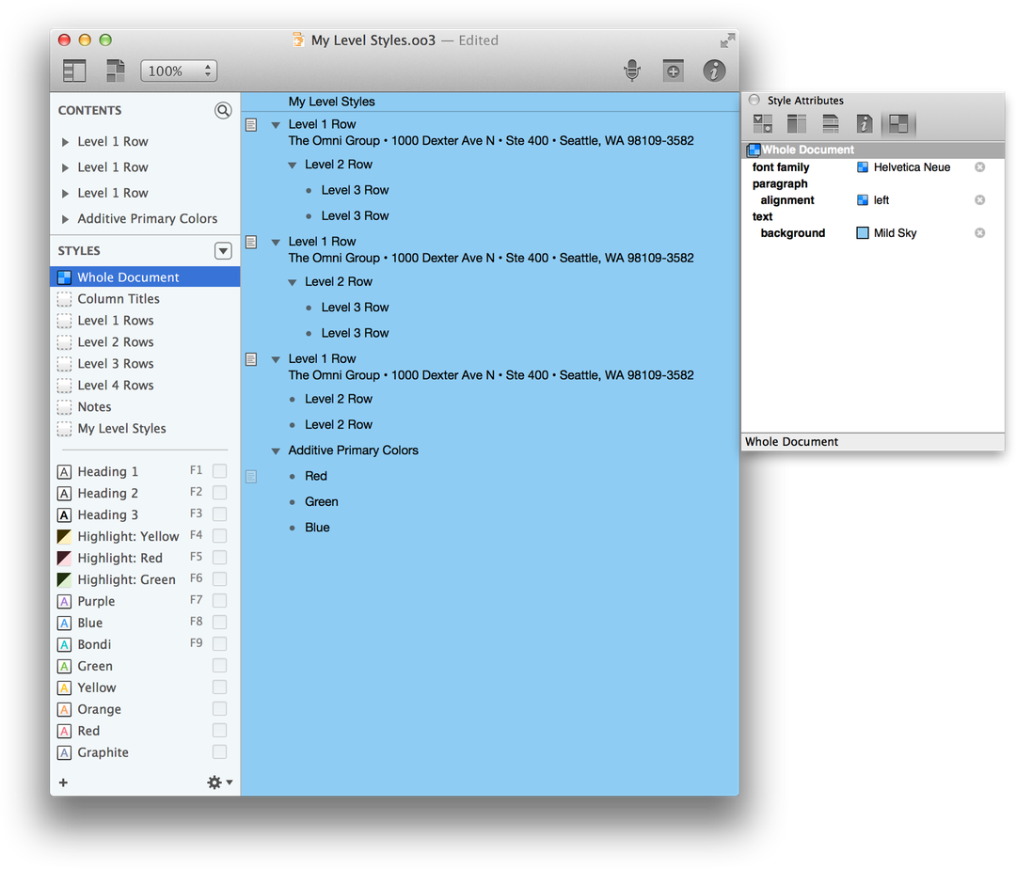
Task: Select the rows inspector tab icon
Action: 831,123
